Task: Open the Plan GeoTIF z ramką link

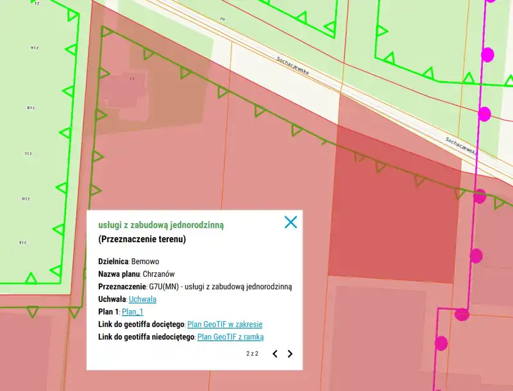Action: [230, 337]
